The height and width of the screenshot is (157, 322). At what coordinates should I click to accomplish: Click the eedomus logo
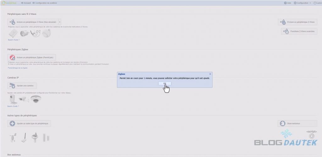point(10,3)
